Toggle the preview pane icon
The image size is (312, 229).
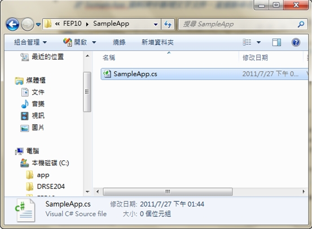click(276, 42)
